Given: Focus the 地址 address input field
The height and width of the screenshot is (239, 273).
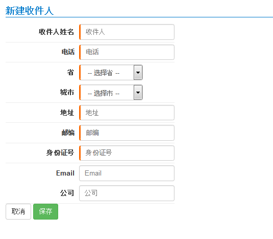Looking at the screenshot, I should click(x=127, y=113).
